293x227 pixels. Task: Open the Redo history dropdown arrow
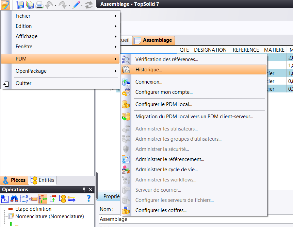click(x=69, y=5)
